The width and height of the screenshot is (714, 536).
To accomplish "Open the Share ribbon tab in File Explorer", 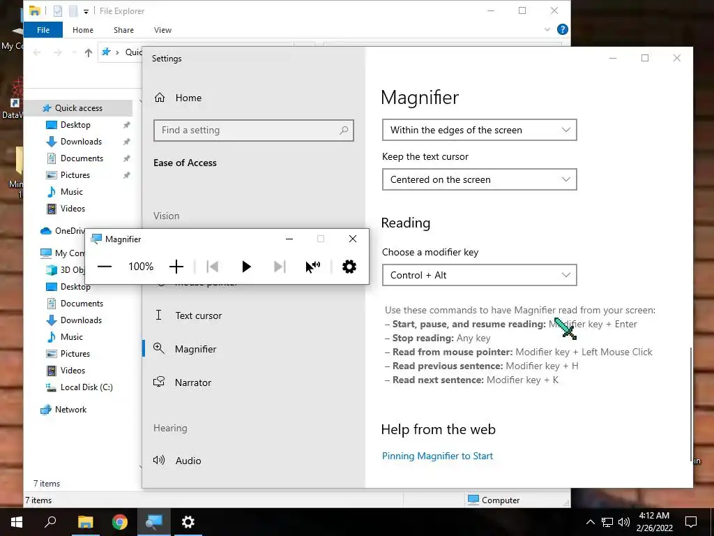I will [x=124, y=30].
